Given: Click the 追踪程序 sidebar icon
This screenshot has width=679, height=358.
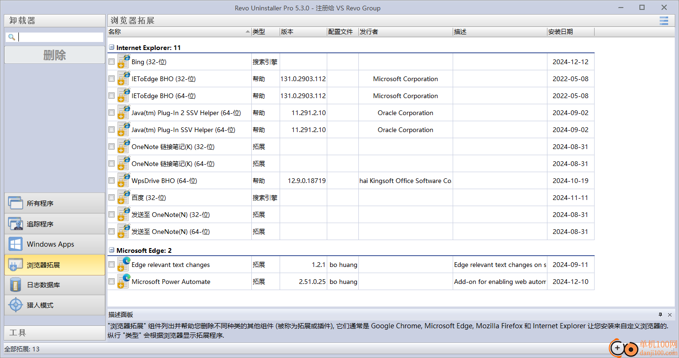Looking at the screenshot, I should click(x=16, y=224).
